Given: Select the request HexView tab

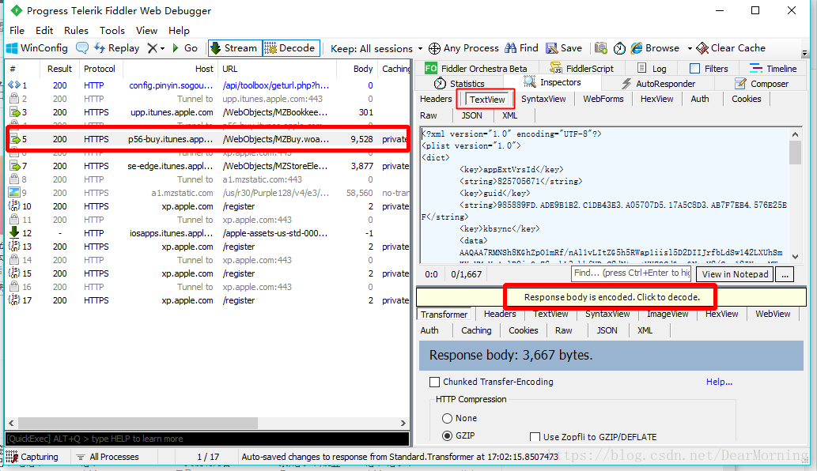Looking at the screenshot, I should [657, 99].
